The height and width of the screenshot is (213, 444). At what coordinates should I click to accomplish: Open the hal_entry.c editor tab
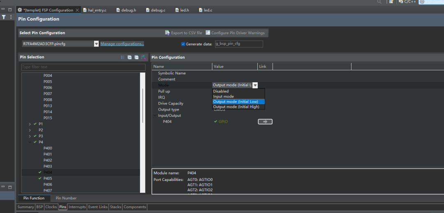click(x=97, y=10)
